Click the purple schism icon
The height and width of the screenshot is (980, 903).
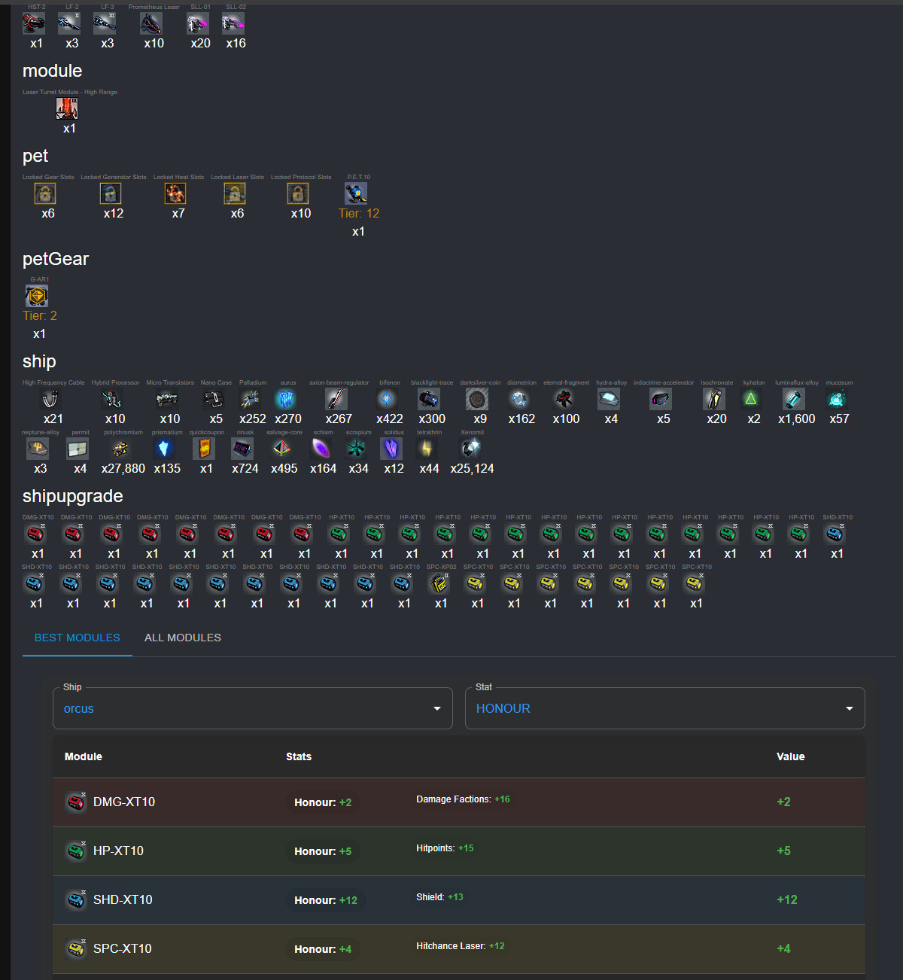[x=321, y=449]
